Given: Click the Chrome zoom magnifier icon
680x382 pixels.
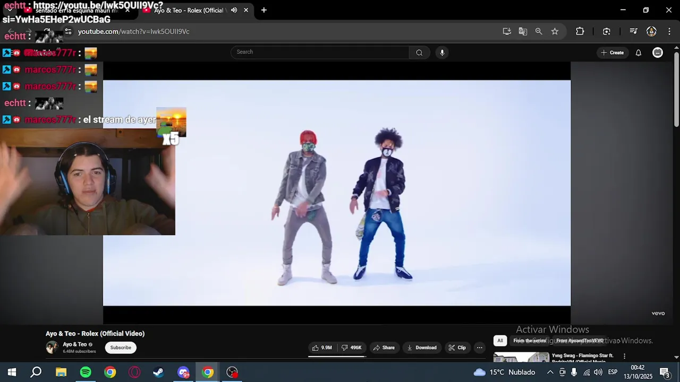Looking at the screenshot, I should point(539,31).
